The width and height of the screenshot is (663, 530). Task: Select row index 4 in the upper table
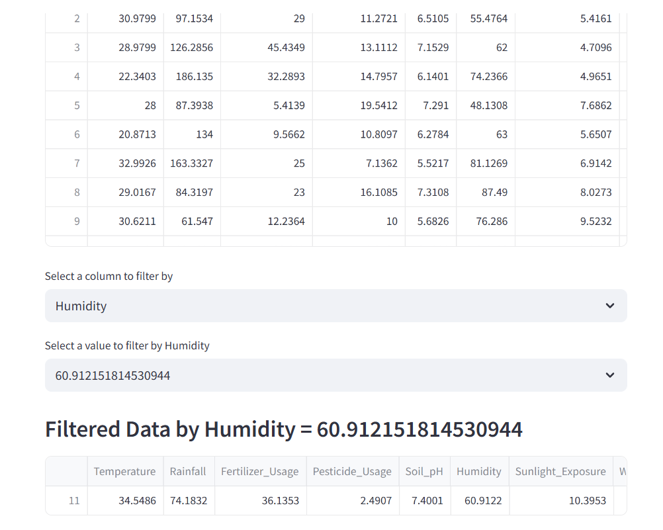[66, 77]
